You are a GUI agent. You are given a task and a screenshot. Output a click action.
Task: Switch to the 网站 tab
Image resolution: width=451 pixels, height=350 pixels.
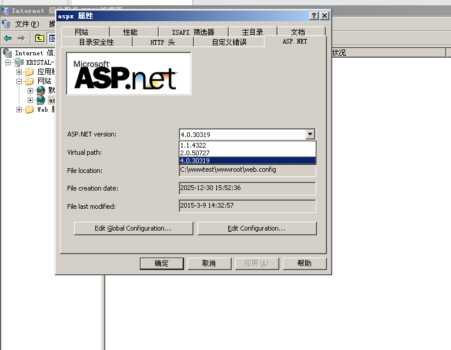(x=85, y=32)
